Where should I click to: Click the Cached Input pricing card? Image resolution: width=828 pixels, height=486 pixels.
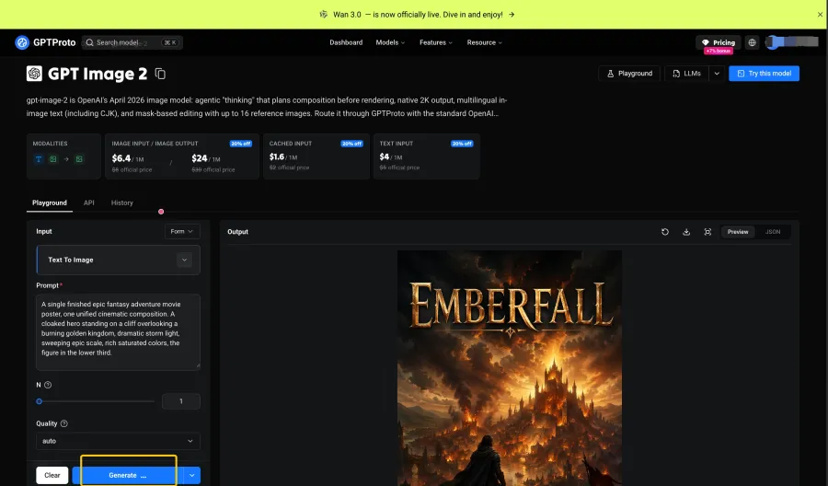[316, 156]
